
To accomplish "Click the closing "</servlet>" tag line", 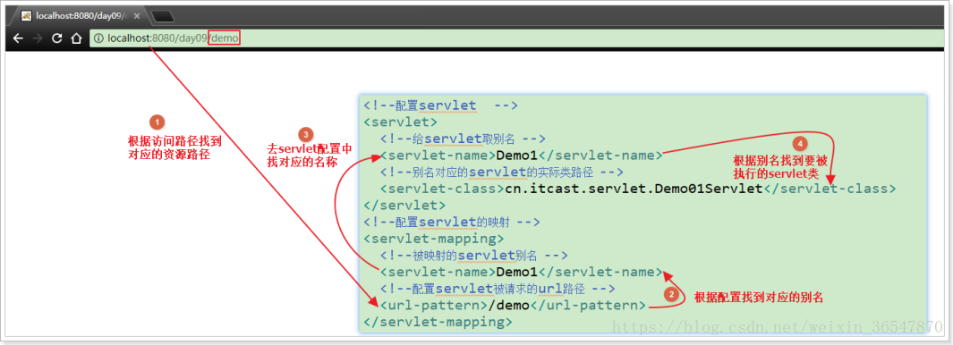I will [404, 205].
